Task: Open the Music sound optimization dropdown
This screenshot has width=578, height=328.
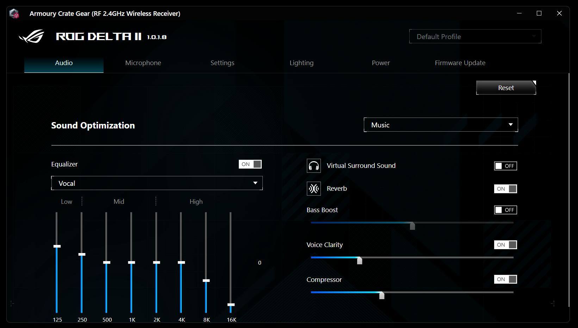Action: pyautogui.click(x=441, y=125)
